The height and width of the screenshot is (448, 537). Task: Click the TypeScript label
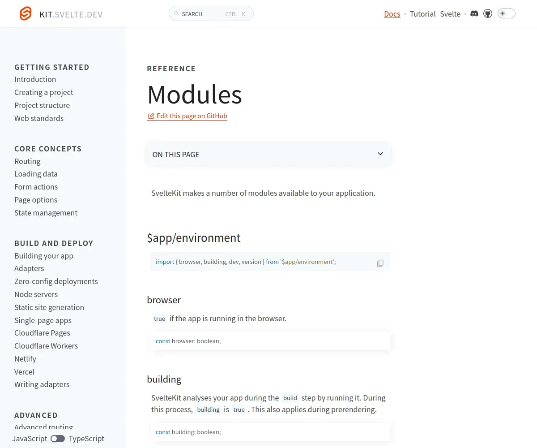pyautogui.click(x=86, y=439)
